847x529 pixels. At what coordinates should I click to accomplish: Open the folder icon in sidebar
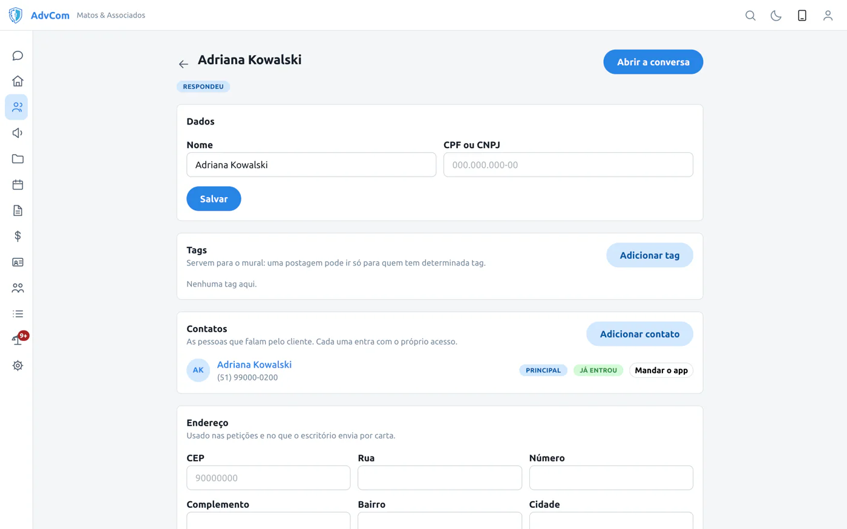(x=18, y=159)
